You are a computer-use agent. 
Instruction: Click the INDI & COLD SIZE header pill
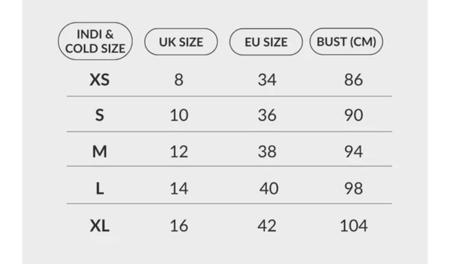click(95, 41)
